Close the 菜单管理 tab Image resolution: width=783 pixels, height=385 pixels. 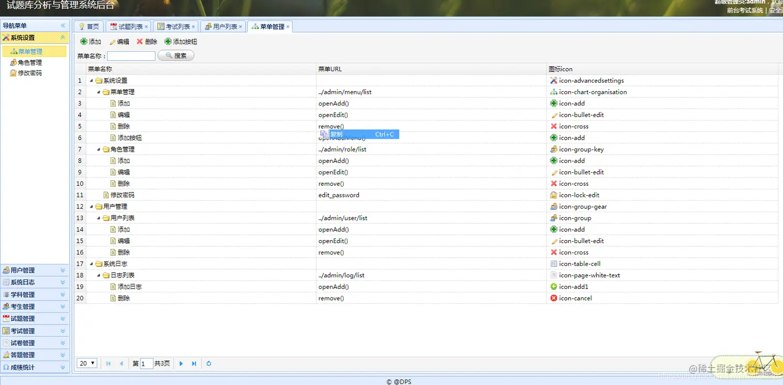pos(288,27)
